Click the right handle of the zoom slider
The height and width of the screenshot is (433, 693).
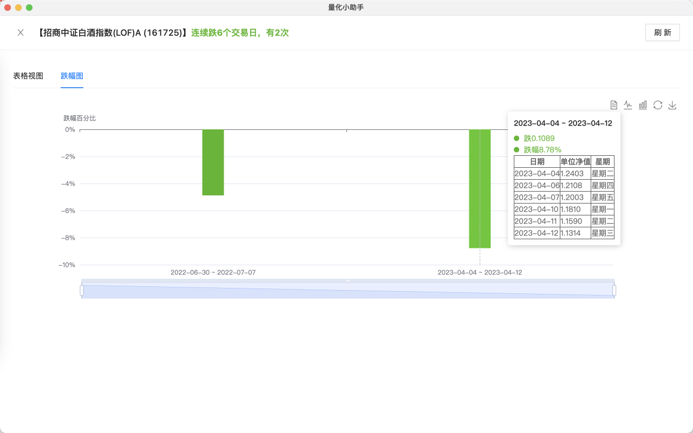[614, 291]
